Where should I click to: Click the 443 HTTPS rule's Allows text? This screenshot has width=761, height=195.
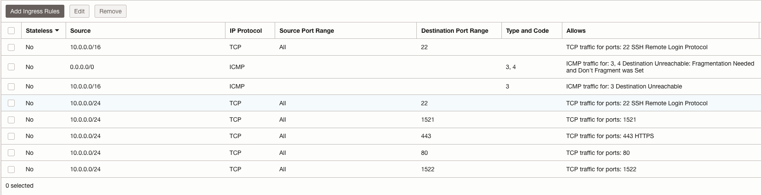pyautogui.click(x=610, y=136)
